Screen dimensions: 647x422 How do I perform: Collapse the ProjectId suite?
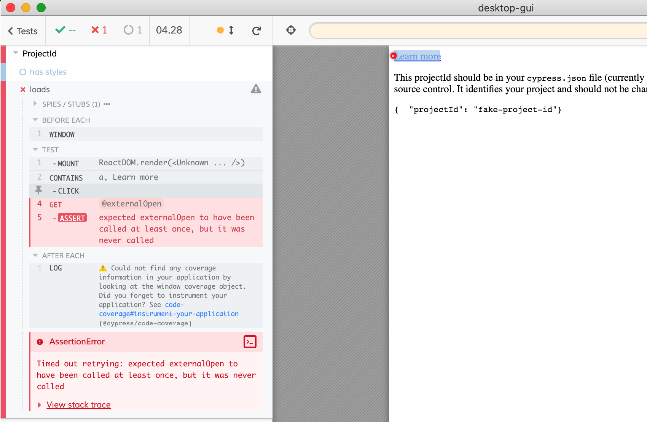coord(15,53)
